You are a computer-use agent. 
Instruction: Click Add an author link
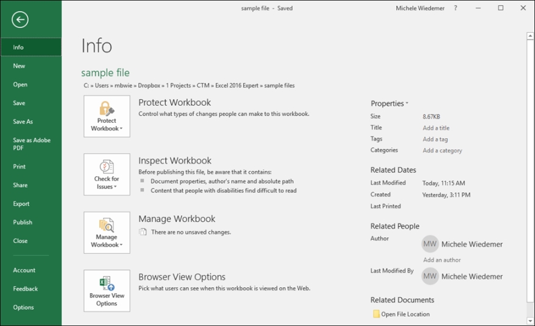tap(442, 260)
